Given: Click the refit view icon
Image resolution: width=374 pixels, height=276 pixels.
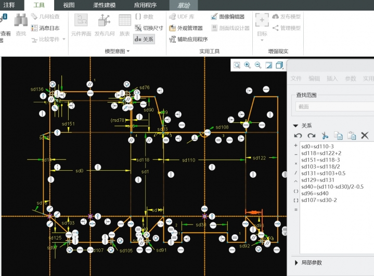Looking at the screenshot, I should pyautogui.click(x=237, y=65).
